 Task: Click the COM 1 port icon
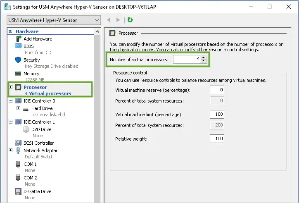18,164
